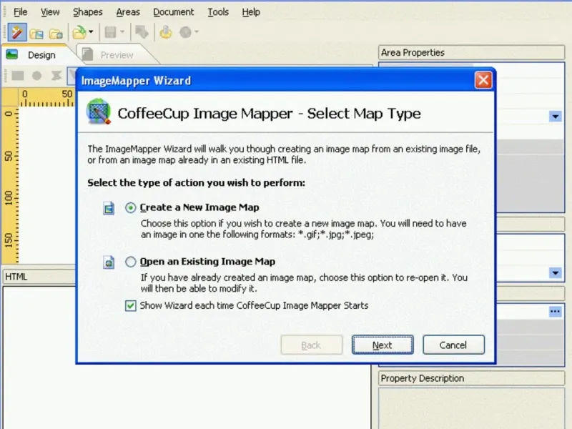Click the greyed tag export icon
The height and width of the screenshot is (429, 572).
[142, 32]
